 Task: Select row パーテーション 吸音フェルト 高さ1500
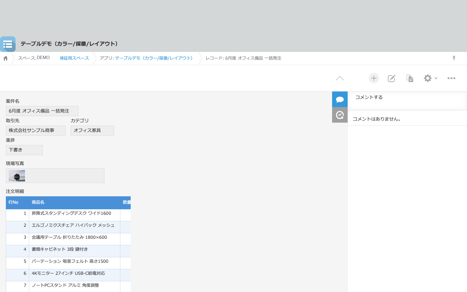[68, 263]
